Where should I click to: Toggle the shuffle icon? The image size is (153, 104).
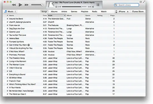coord(93,7)
